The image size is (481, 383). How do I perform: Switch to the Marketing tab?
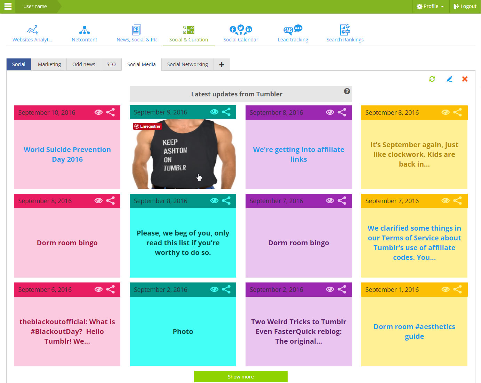(49, 64)
